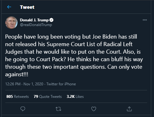This screenshot has width=154, height=117.
Task: Click the Supreme Court List line of tweet
Action: tap(69, 44)
